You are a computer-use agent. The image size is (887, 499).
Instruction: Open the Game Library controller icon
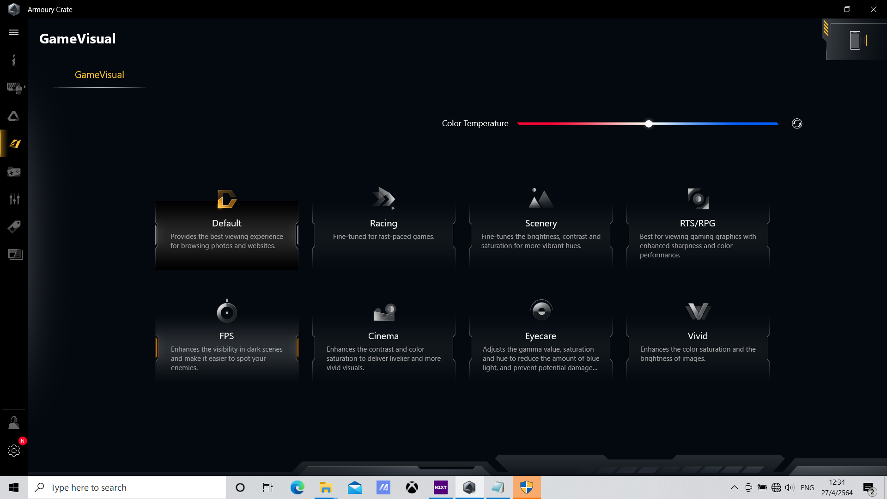(x=14, y=172)
